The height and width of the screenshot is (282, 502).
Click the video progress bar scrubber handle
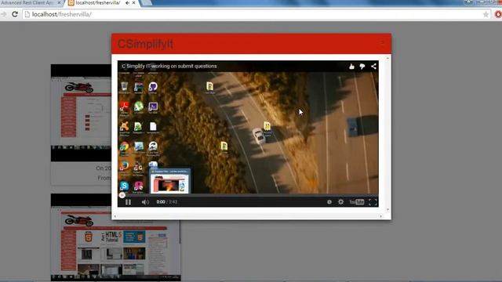[x=122, y=195]
